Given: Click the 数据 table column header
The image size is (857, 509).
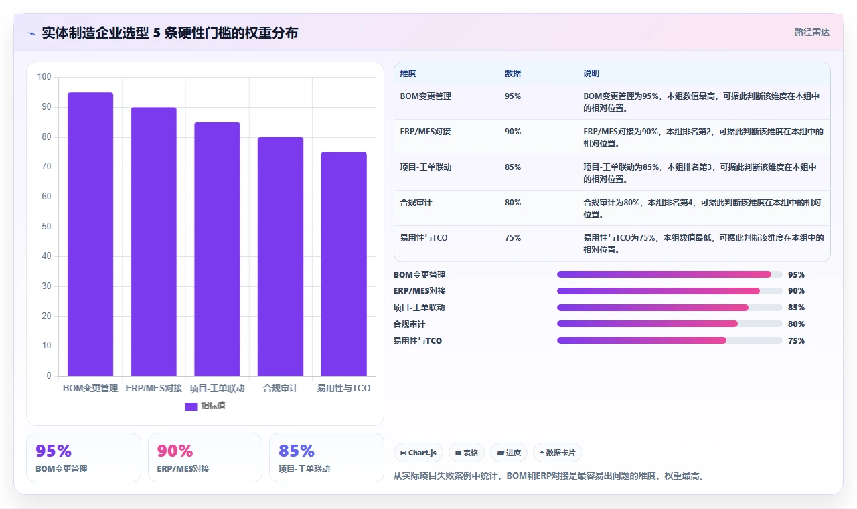Looking at the screenshot, I should (513, 74).
